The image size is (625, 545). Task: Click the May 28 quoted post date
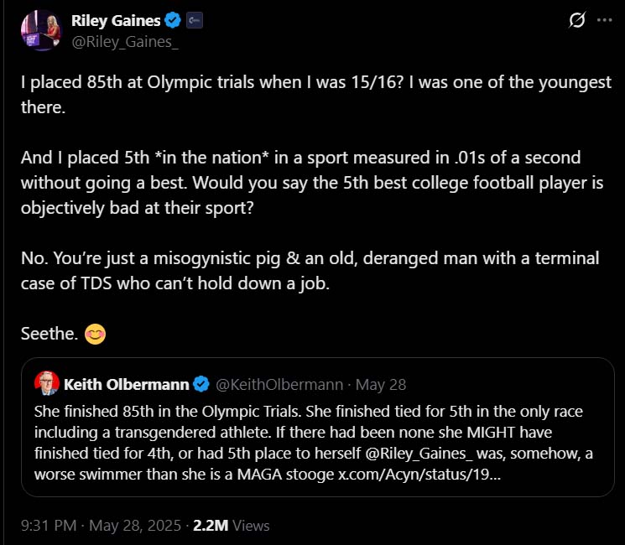coord(381,385)
